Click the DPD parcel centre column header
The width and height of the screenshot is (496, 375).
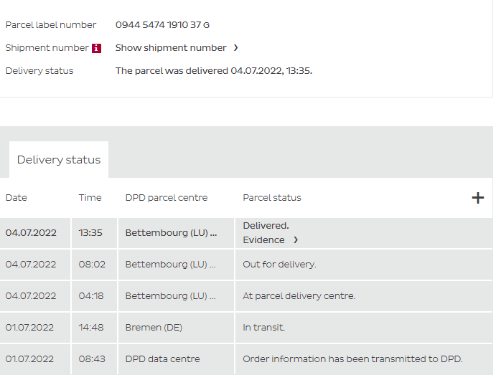pos(167,198)
